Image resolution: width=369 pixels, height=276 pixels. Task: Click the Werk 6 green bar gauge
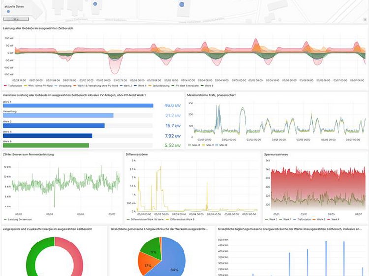pyautogui.click(x=46, y=146)
